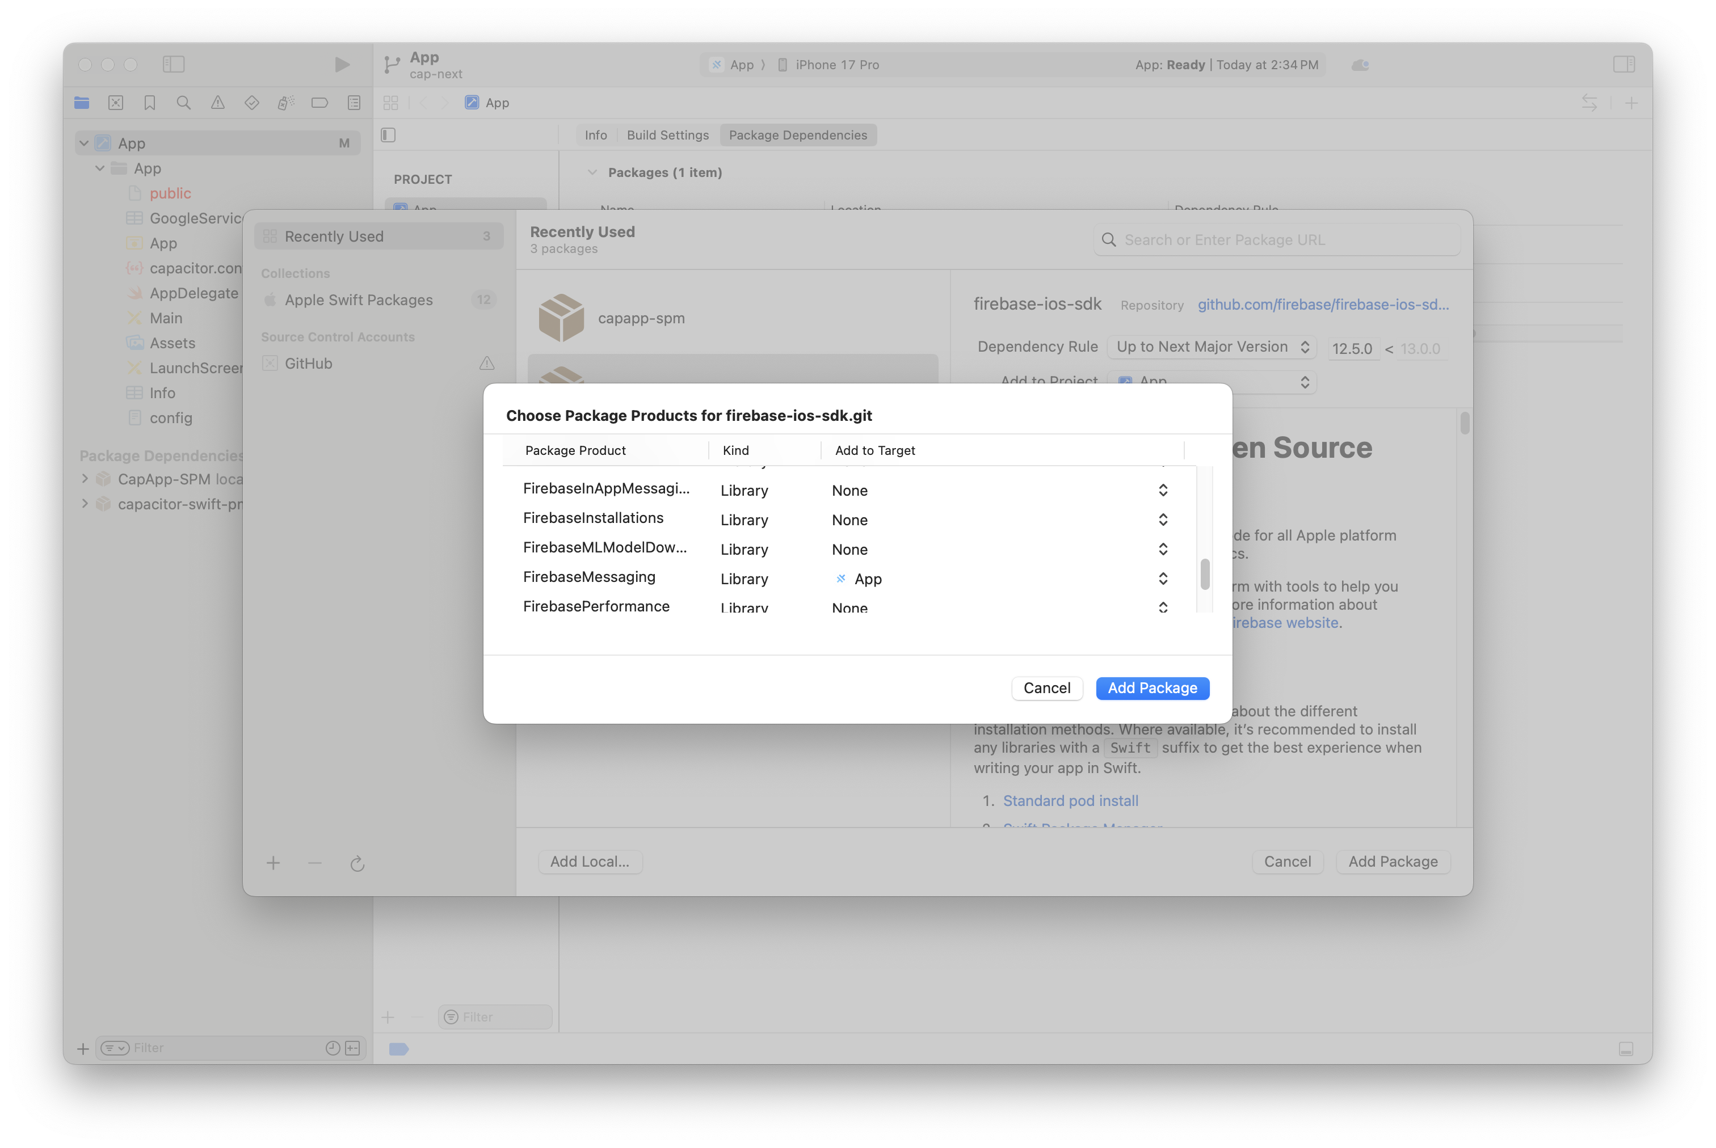Open the Dependency Rule dropdown
The height and width of the screenshot is (1148, 1716).
pos(1212,347)
